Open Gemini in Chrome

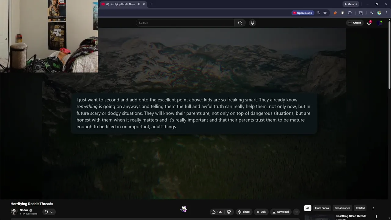pyautogui.click(x=350, y=4)
